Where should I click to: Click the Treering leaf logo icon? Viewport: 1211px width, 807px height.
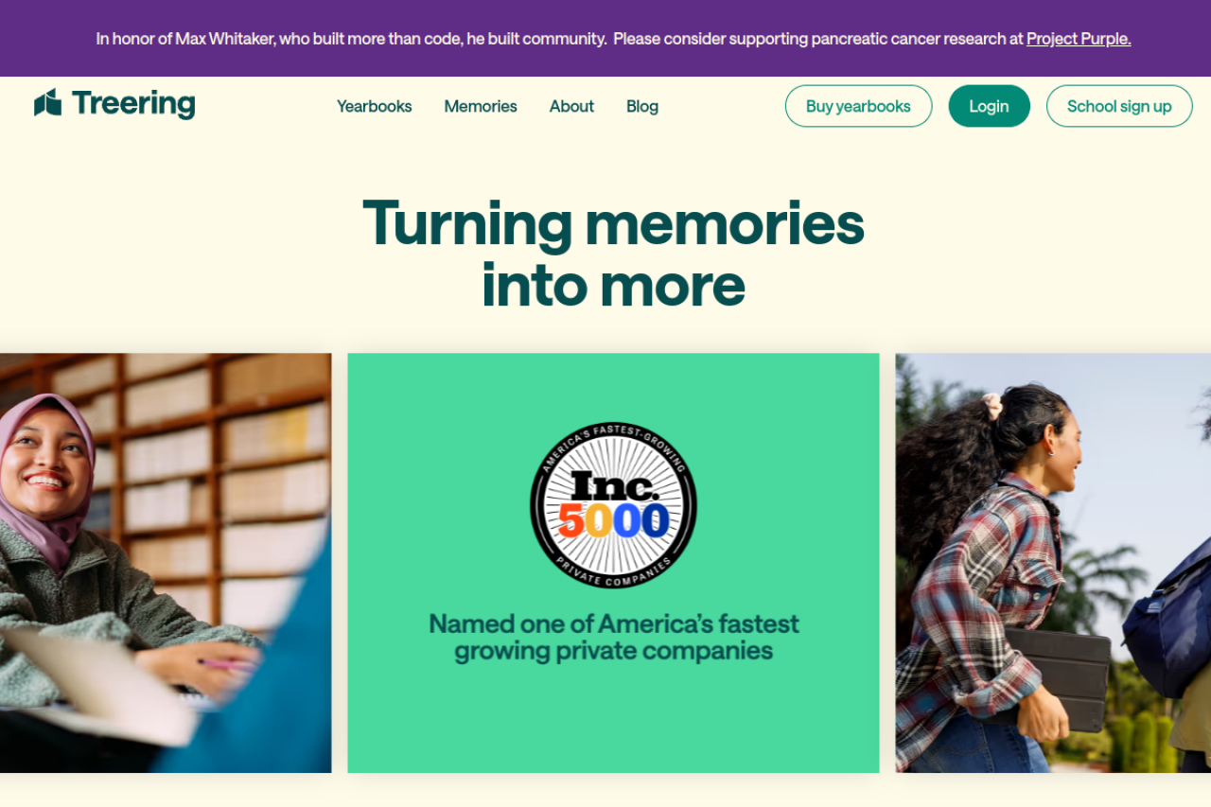click(x=47, y=103)
